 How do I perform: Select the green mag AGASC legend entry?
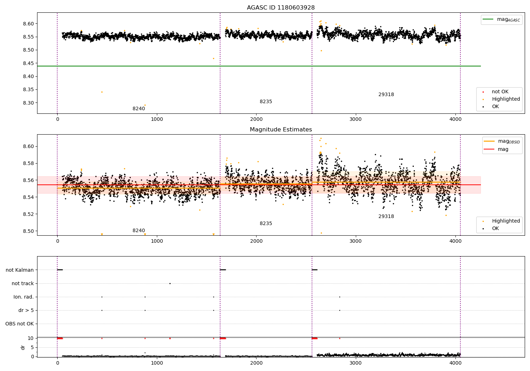(x=501, y=19)
